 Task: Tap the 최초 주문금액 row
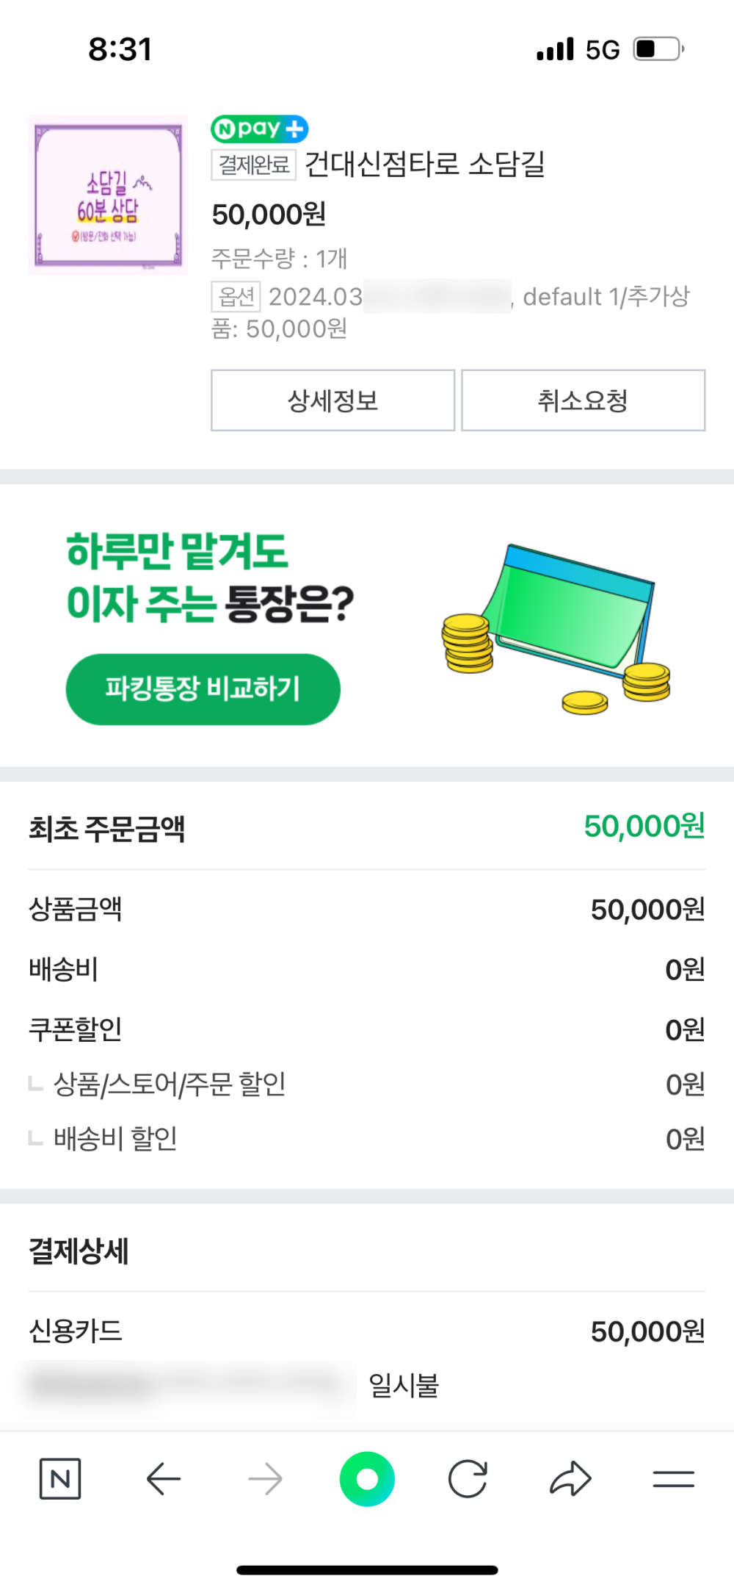tap(366, 828)
